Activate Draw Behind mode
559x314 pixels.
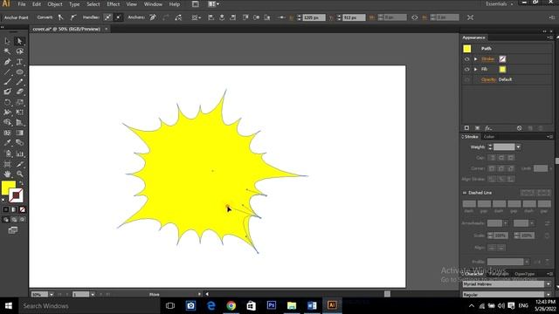coord(14,220)
